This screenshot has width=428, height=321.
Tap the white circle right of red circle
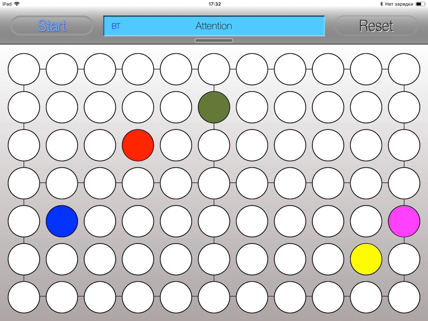(176, 145)
